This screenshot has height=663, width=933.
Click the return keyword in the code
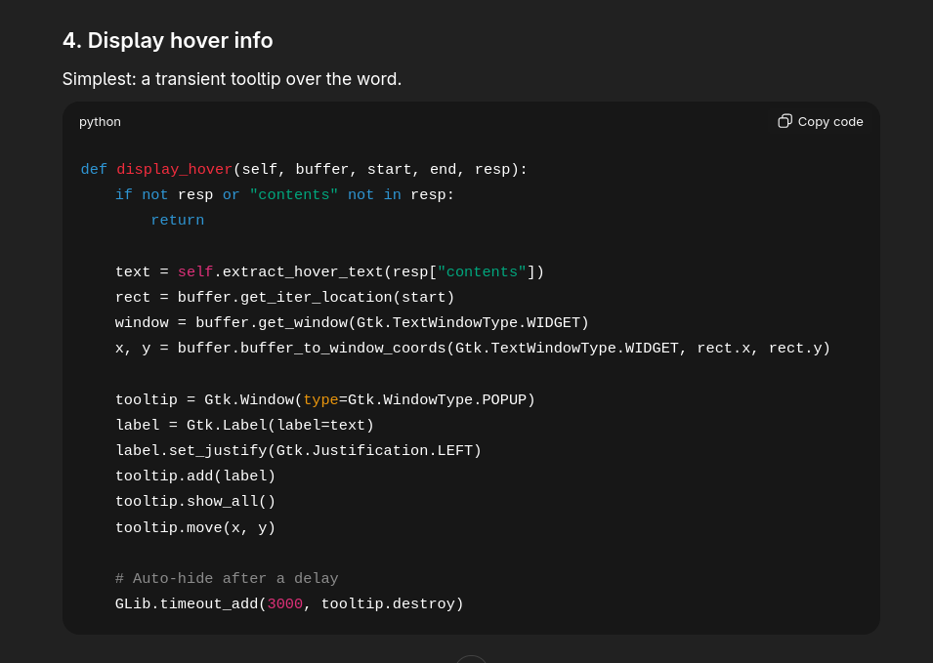point(177,221)
